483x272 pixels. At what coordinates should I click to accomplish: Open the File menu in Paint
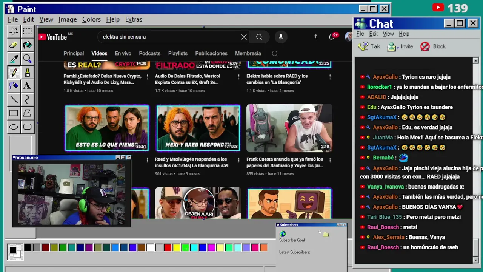[x=13, y=19]
